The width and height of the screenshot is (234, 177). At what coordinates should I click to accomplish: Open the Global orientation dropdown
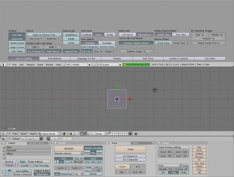point(101,134)
